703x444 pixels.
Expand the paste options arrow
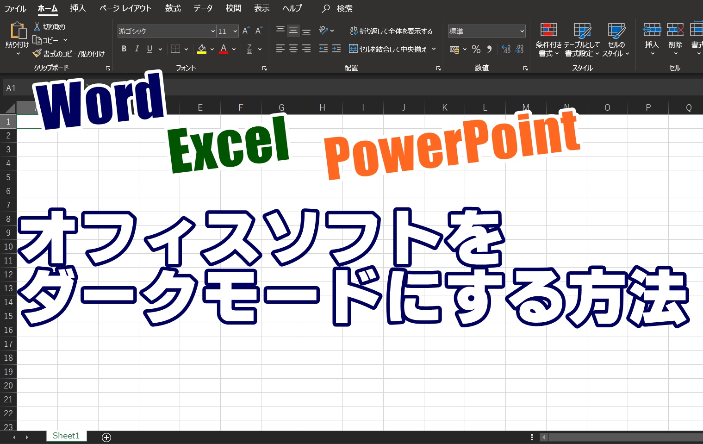pos(18,54)
